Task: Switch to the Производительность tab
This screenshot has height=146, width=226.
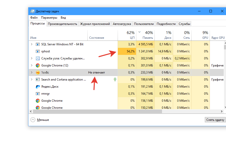Action: [62, 24]
